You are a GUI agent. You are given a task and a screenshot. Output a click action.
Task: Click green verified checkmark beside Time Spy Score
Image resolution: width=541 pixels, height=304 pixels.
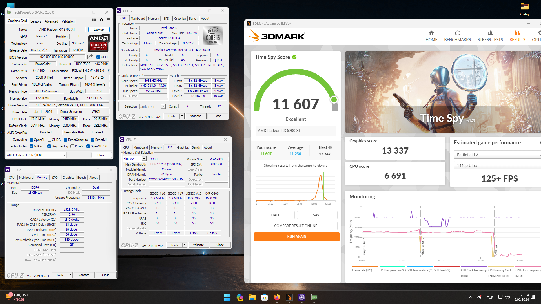tap(294, 57)
